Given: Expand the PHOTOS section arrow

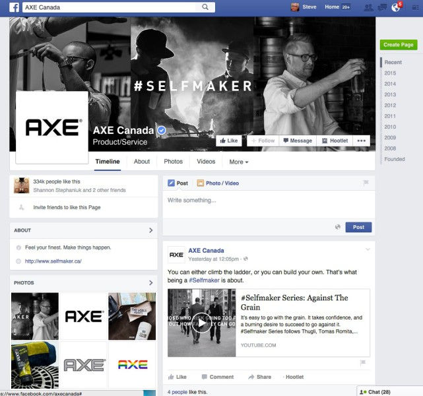Looking at the screenshot, I should 151,282.
